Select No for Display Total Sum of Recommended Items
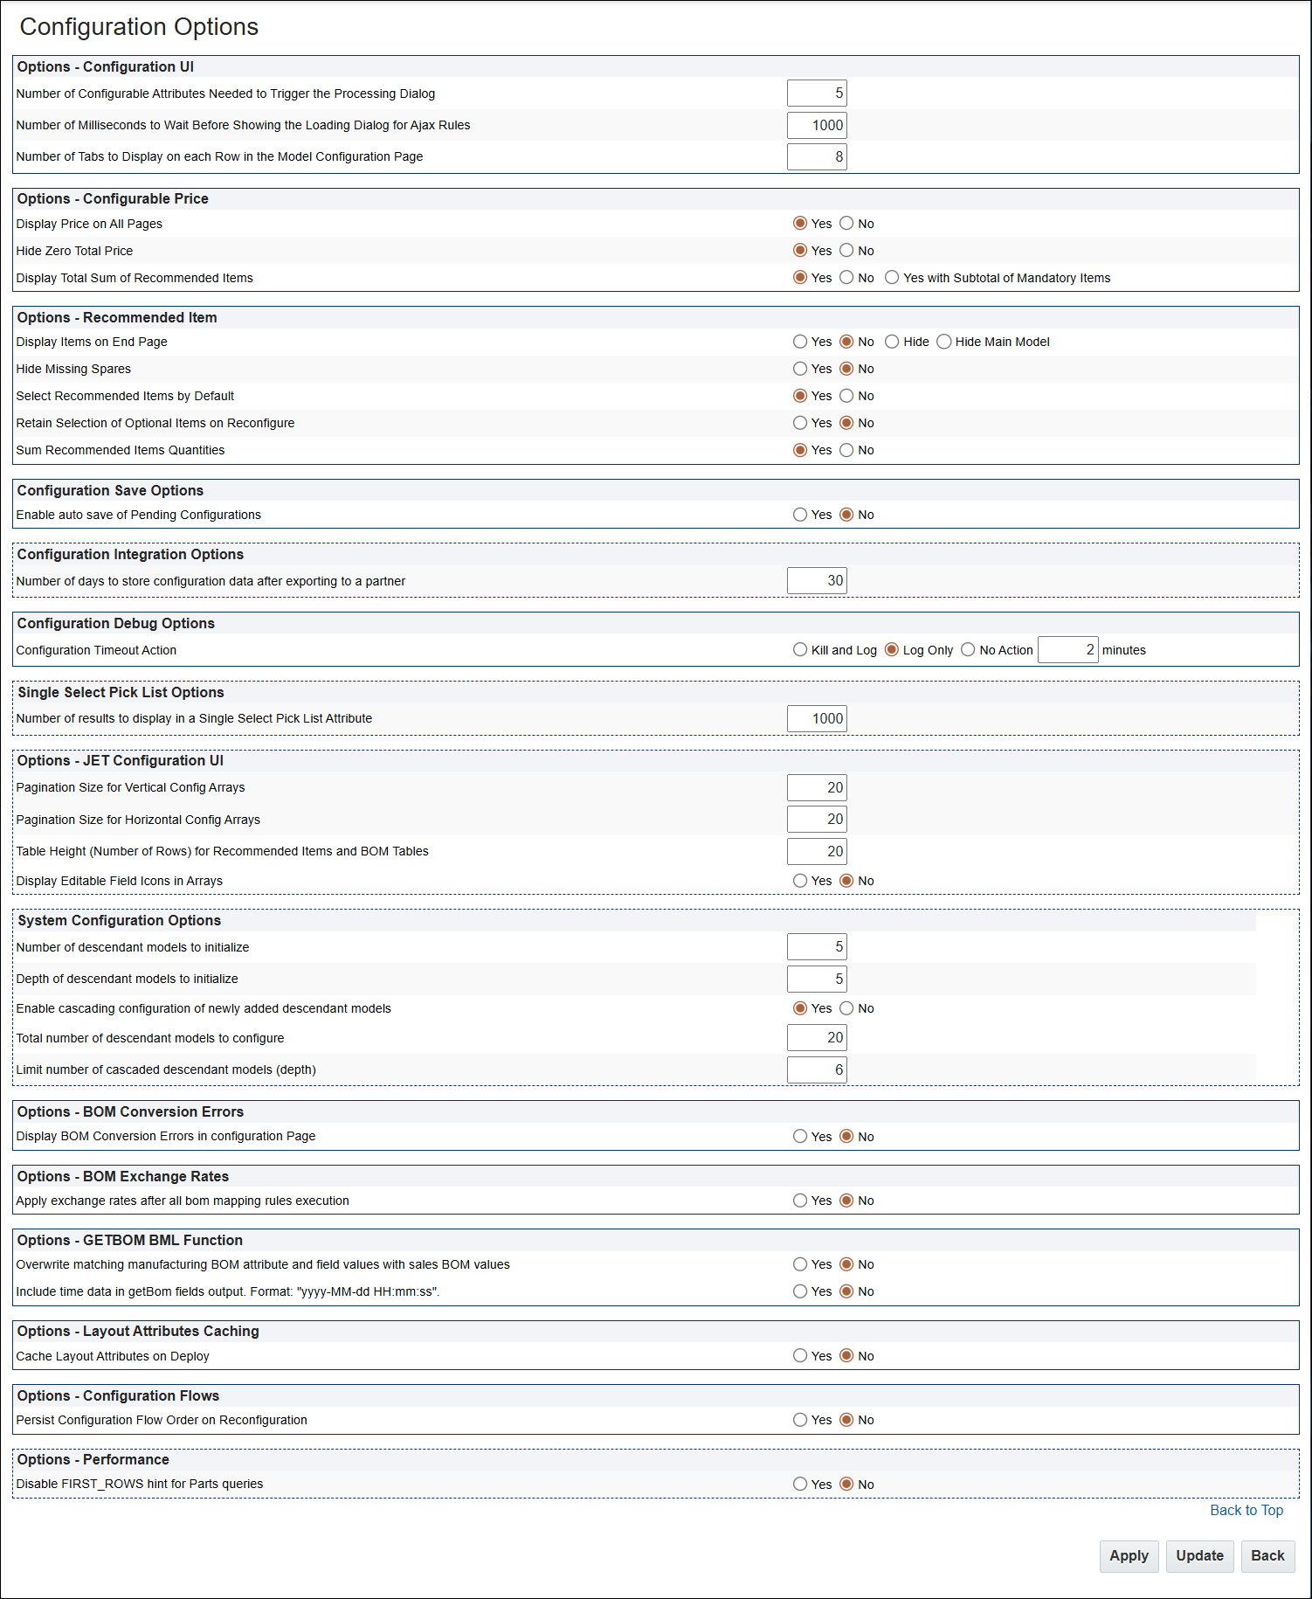This screenshot has width=1312, height=1599. tap(846, 278)
